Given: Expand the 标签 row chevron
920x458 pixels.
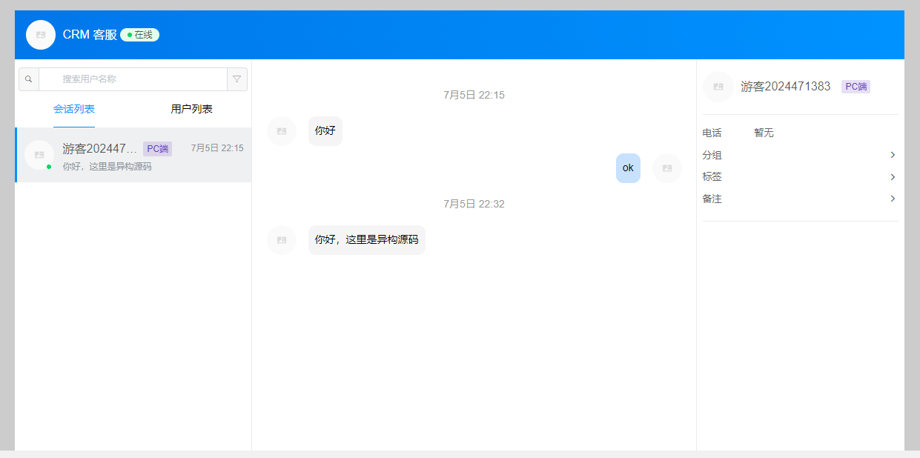Looking at the screenshot, I should pos(893,177).
